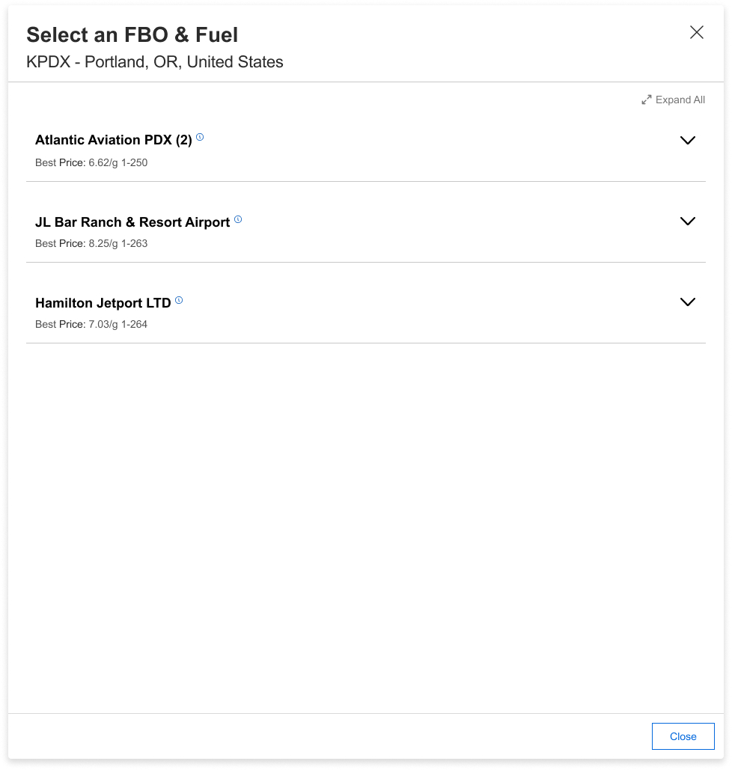Show info for Hamilton Jetport LTD
732x770 pixels.
[179, 301]
